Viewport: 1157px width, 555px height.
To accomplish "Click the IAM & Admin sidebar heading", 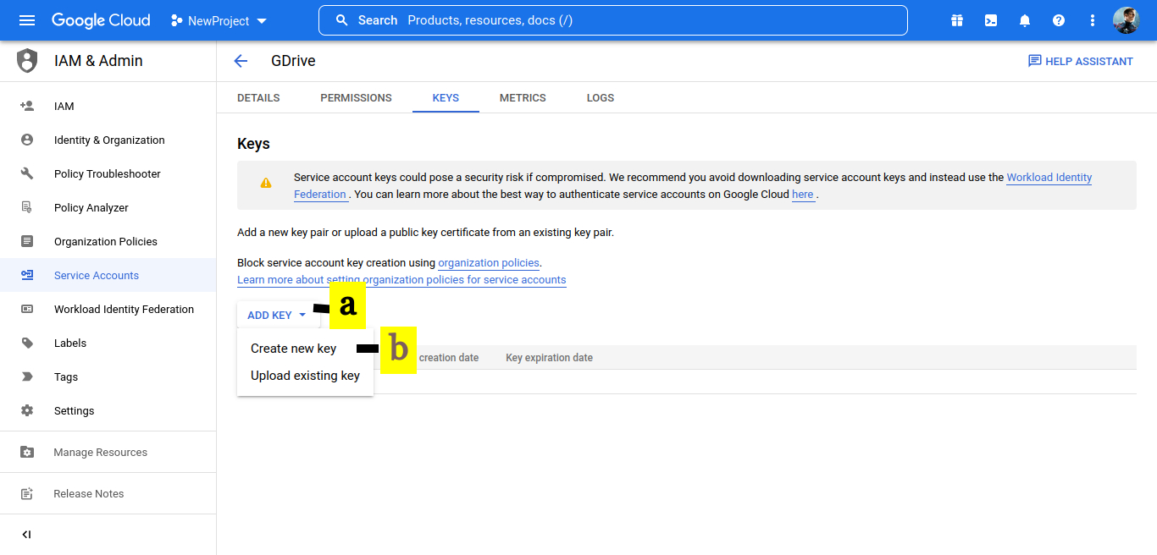I will point(98,61).
